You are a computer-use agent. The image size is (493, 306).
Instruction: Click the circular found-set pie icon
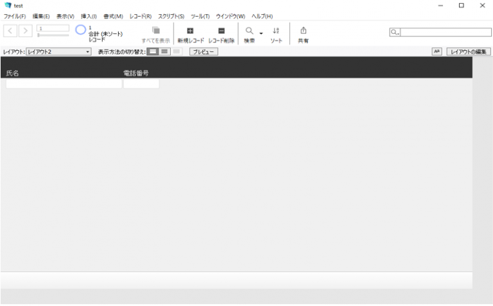(80, 30)
